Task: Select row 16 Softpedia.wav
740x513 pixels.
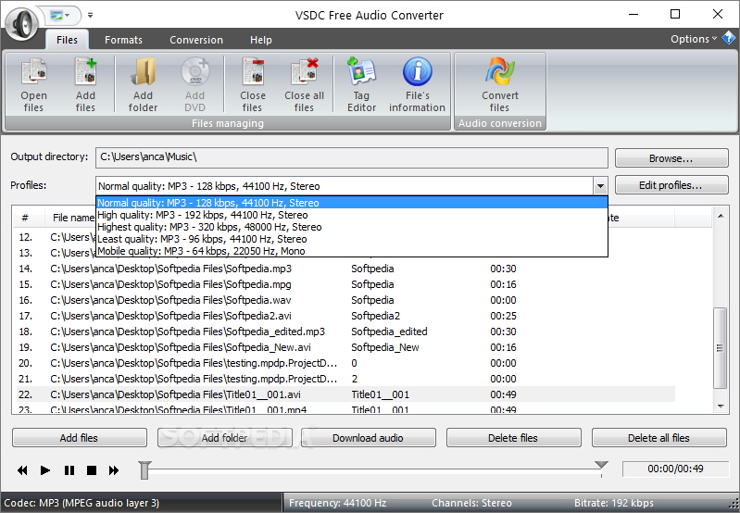Action: click(x=346, y=300)
